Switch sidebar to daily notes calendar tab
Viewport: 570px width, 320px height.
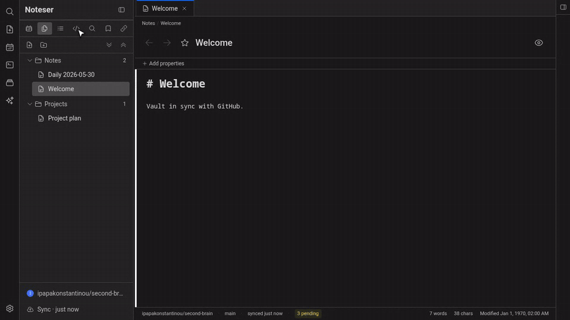pyautogui.click(x=28, y=28)
